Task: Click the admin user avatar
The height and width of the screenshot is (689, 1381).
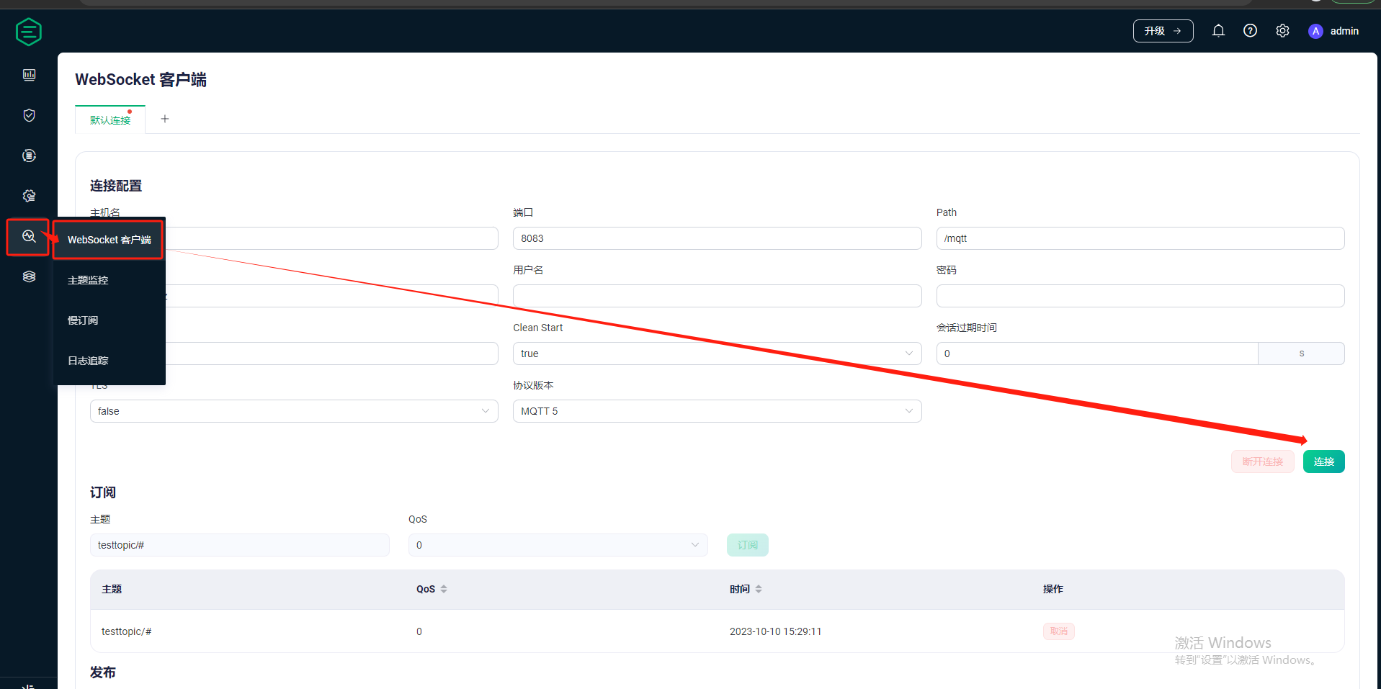Action: click(1315, 31)
